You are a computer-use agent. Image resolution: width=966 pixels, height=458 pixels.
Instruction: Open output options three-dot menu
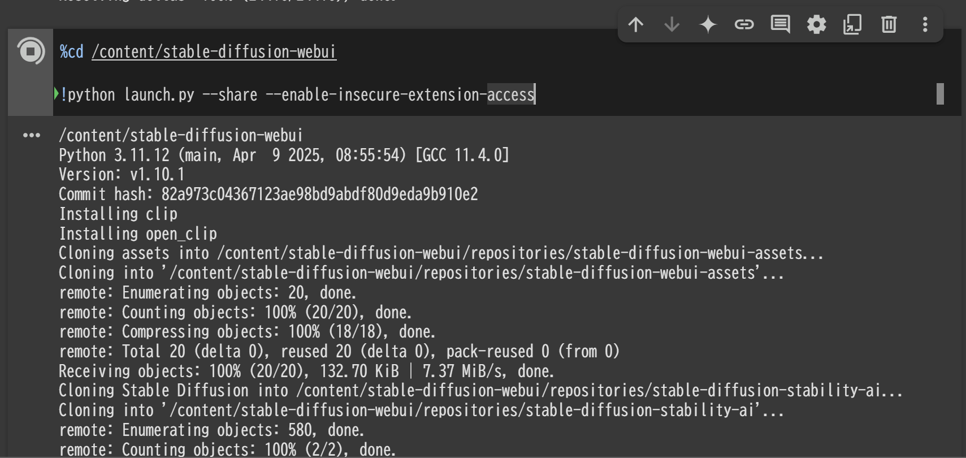point(32,135)
